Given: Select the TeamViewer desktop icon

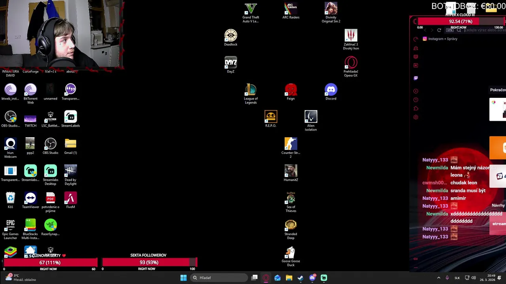Looking at the screenshot, I should (30, 200).
